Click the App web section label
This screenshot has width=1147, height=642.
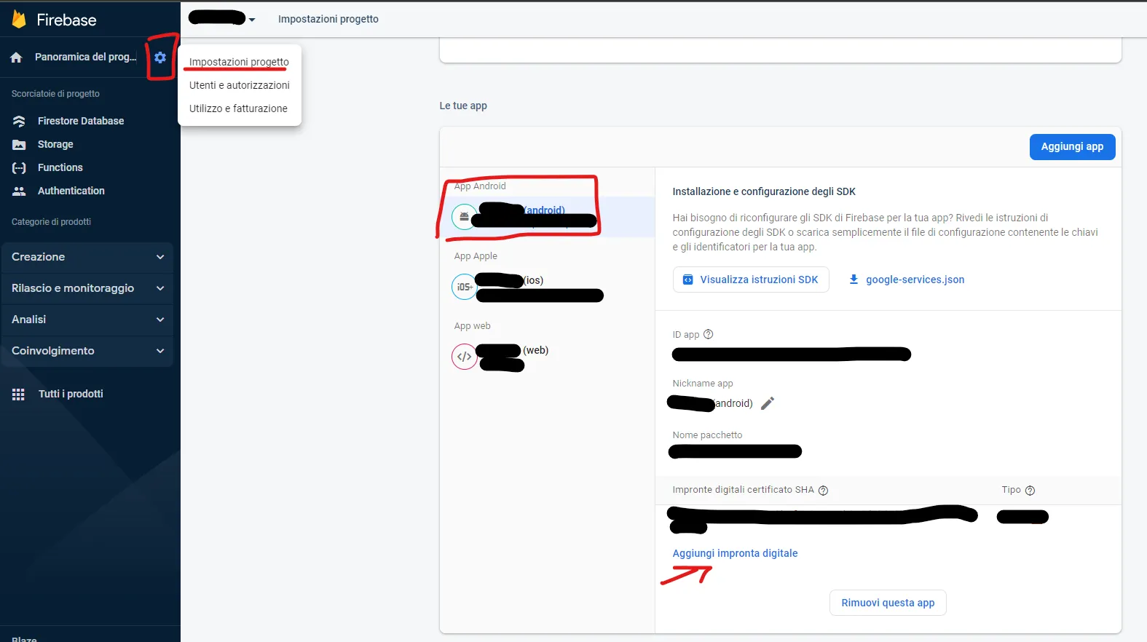(472, 326)
